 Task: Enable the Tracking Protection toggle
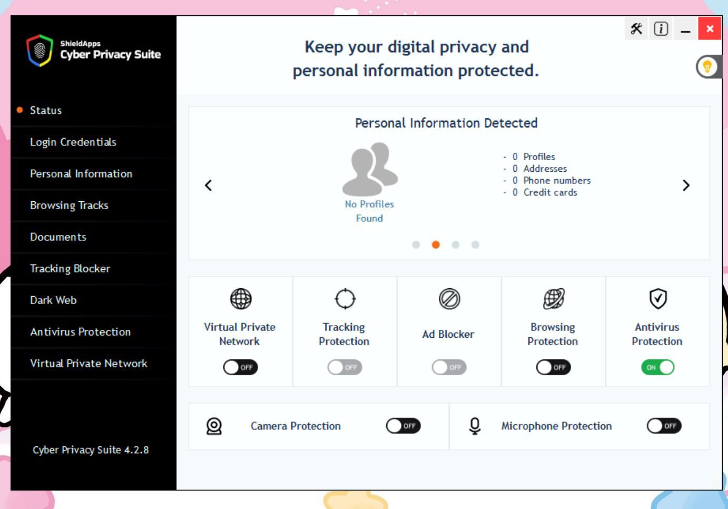tap(345, 367)
